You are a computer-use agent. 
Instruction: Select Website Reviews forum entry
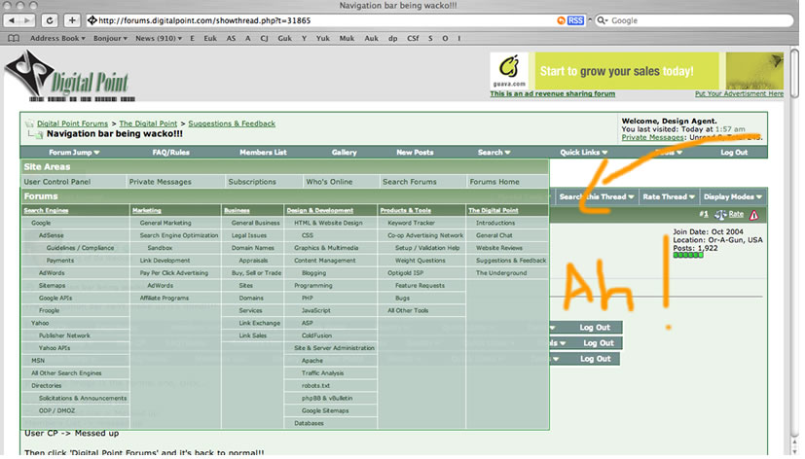click(499, 248)
